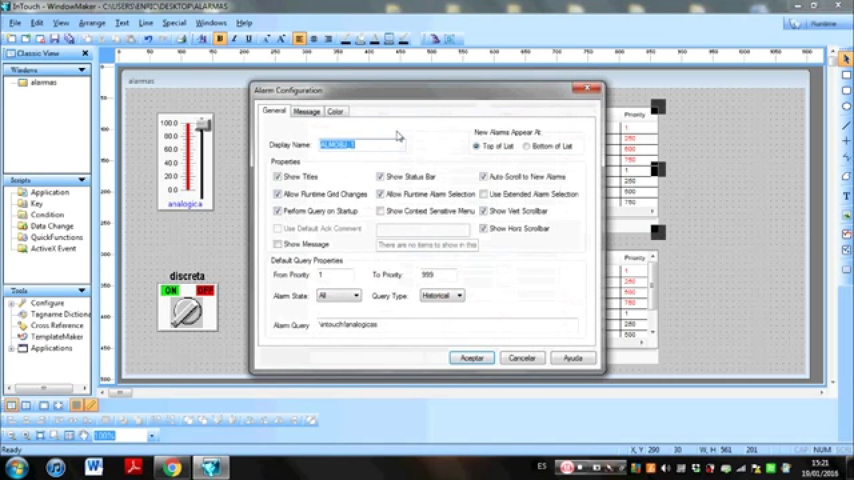Toggle Bold text formatting
Screen dimensions: 854x480
click(x=220, y=39)
